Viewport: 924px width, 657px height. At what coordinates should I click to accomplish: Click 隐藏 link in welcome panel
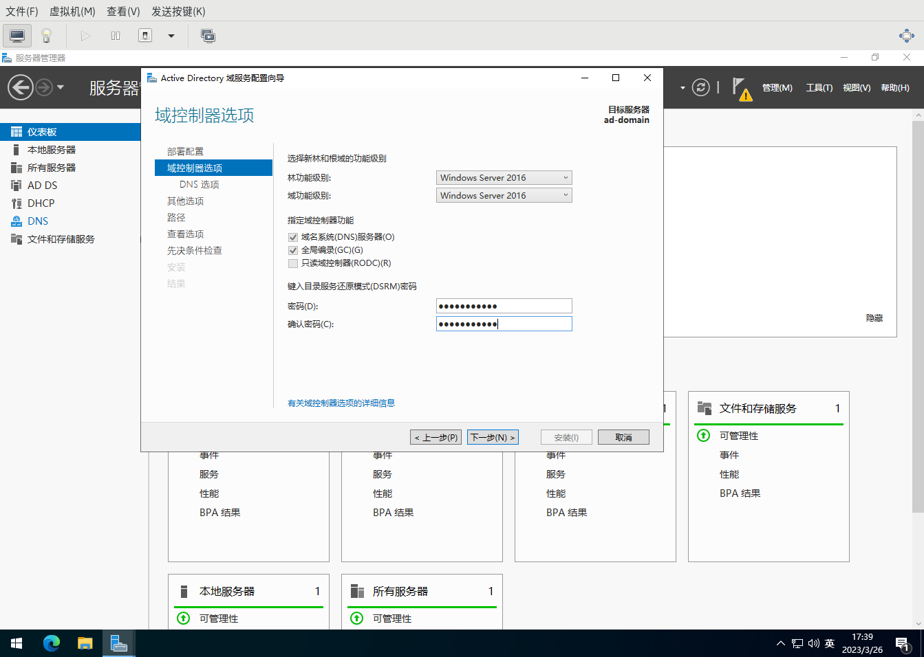coord(874,318)
